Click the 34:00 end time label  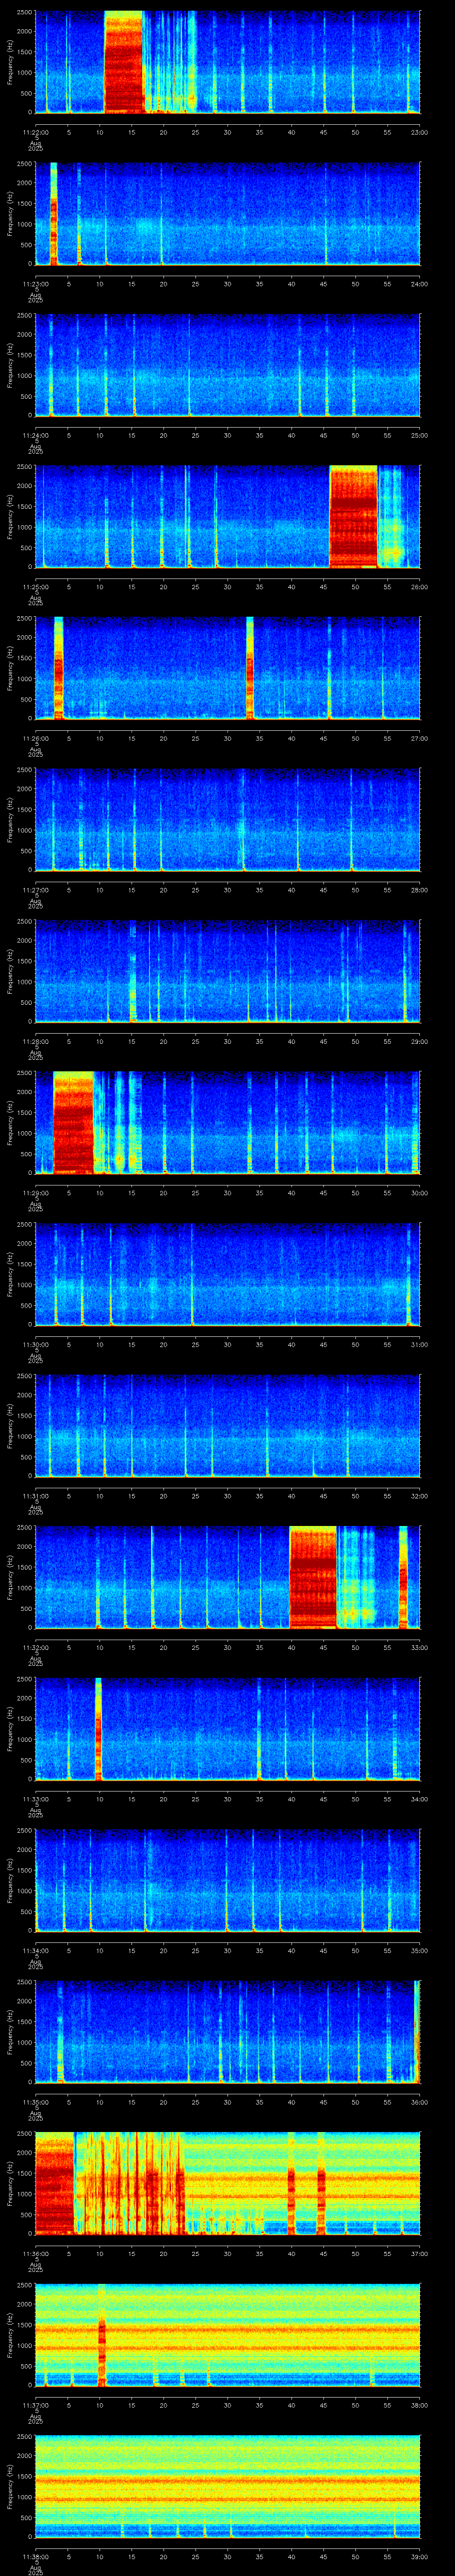coord(420,1799)
